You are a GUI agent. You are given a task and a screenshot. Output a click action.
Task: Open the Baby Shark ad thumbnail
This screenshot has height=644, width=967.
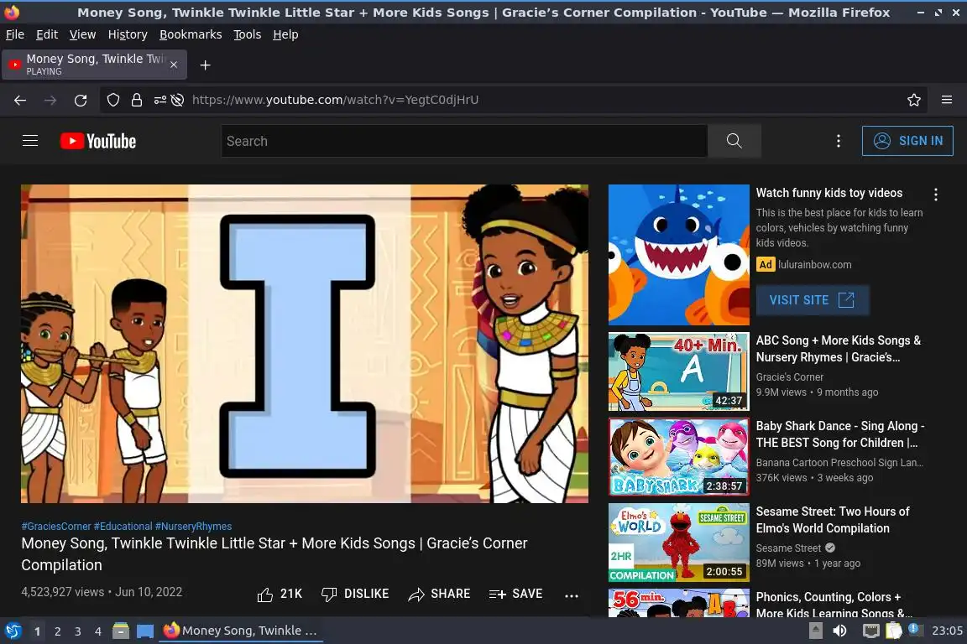[678, 255]
